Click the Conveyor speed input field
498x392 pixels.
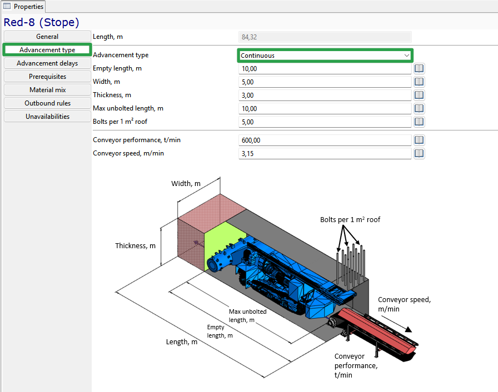tap(325, 154)
